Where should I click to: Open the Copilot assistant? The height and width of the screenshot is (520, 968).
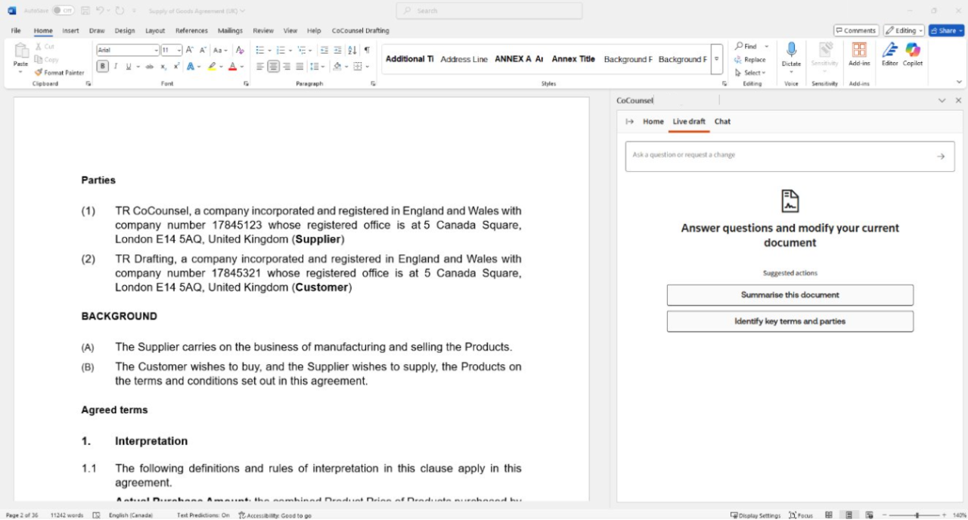(x=913, y=54)
